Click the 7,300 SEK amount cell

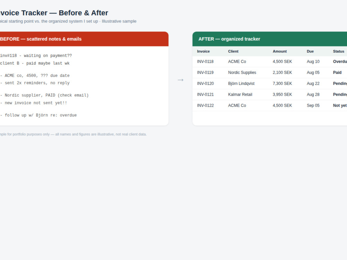(x=282, y=84)
